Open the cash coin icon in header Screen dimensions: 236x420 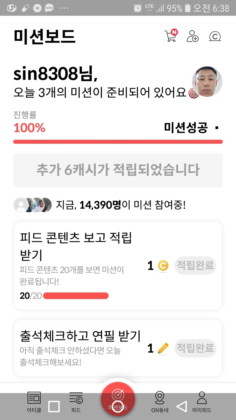click(x=215, y=36)
